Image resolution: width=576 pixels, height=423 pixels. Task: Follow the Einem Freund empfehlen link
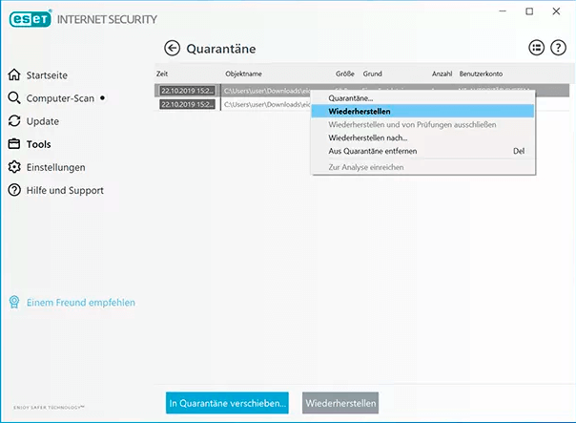[x=81, y=303]
